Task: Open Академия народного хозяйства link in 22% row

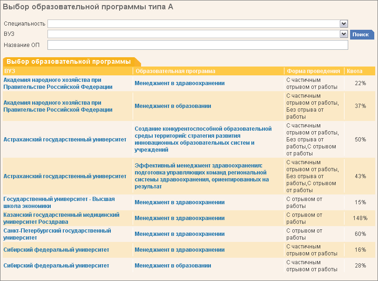Action: 58,83
